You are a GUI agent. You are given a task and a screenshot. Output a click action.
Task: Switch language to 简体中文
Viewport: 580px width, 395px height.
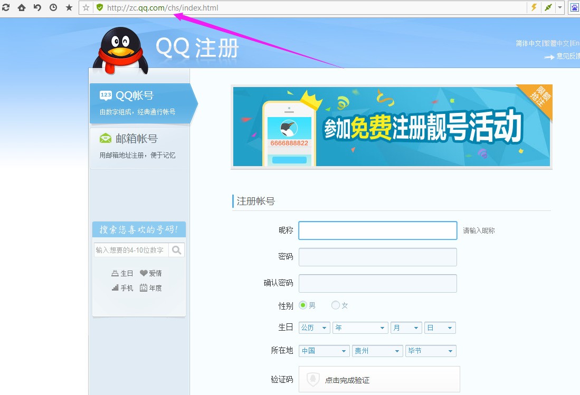pos(528,43)
